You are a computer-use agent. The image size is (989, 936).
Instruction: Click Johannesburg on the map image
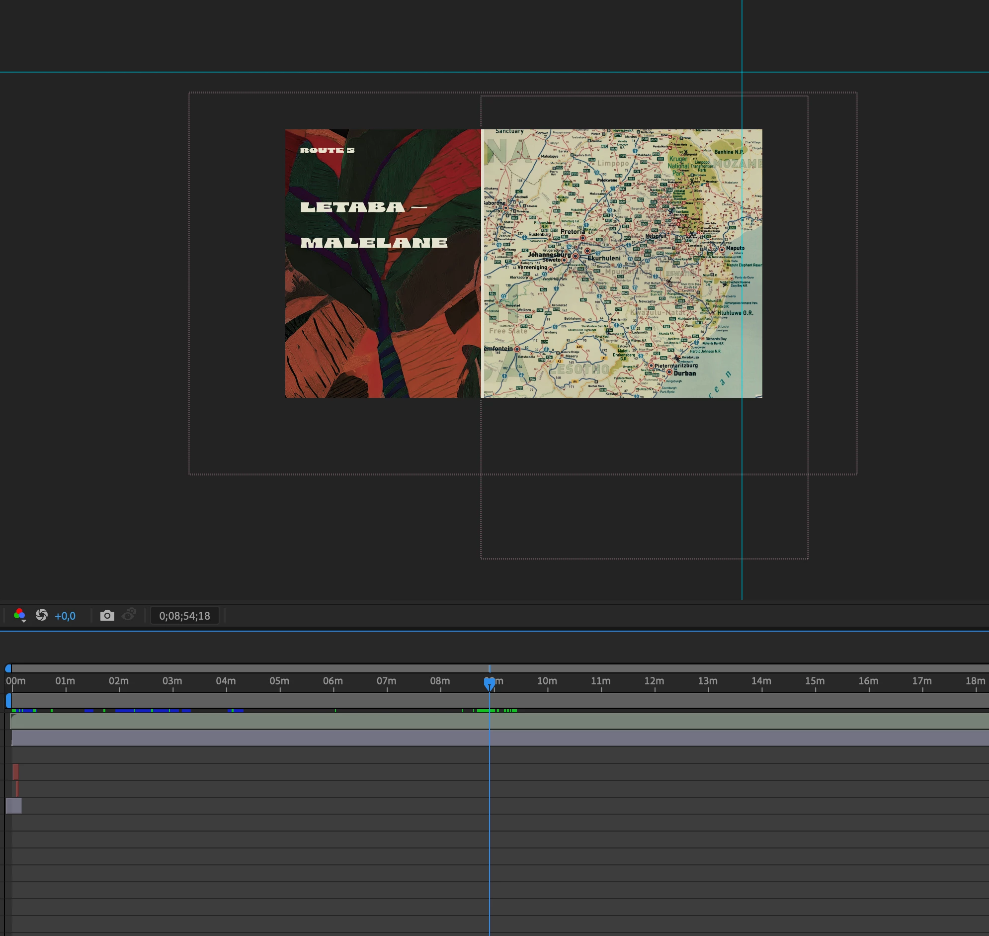point(549,255)
